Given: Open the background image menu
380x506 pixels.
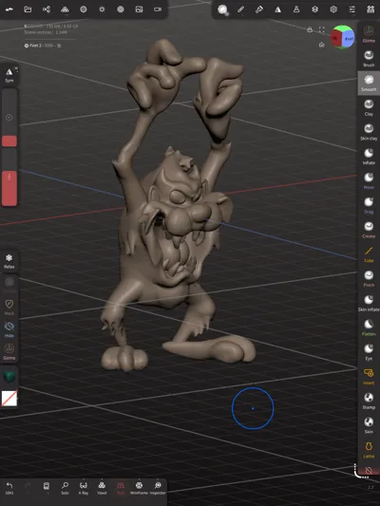Looking at the screenshot, I should (x=139, y=9).
